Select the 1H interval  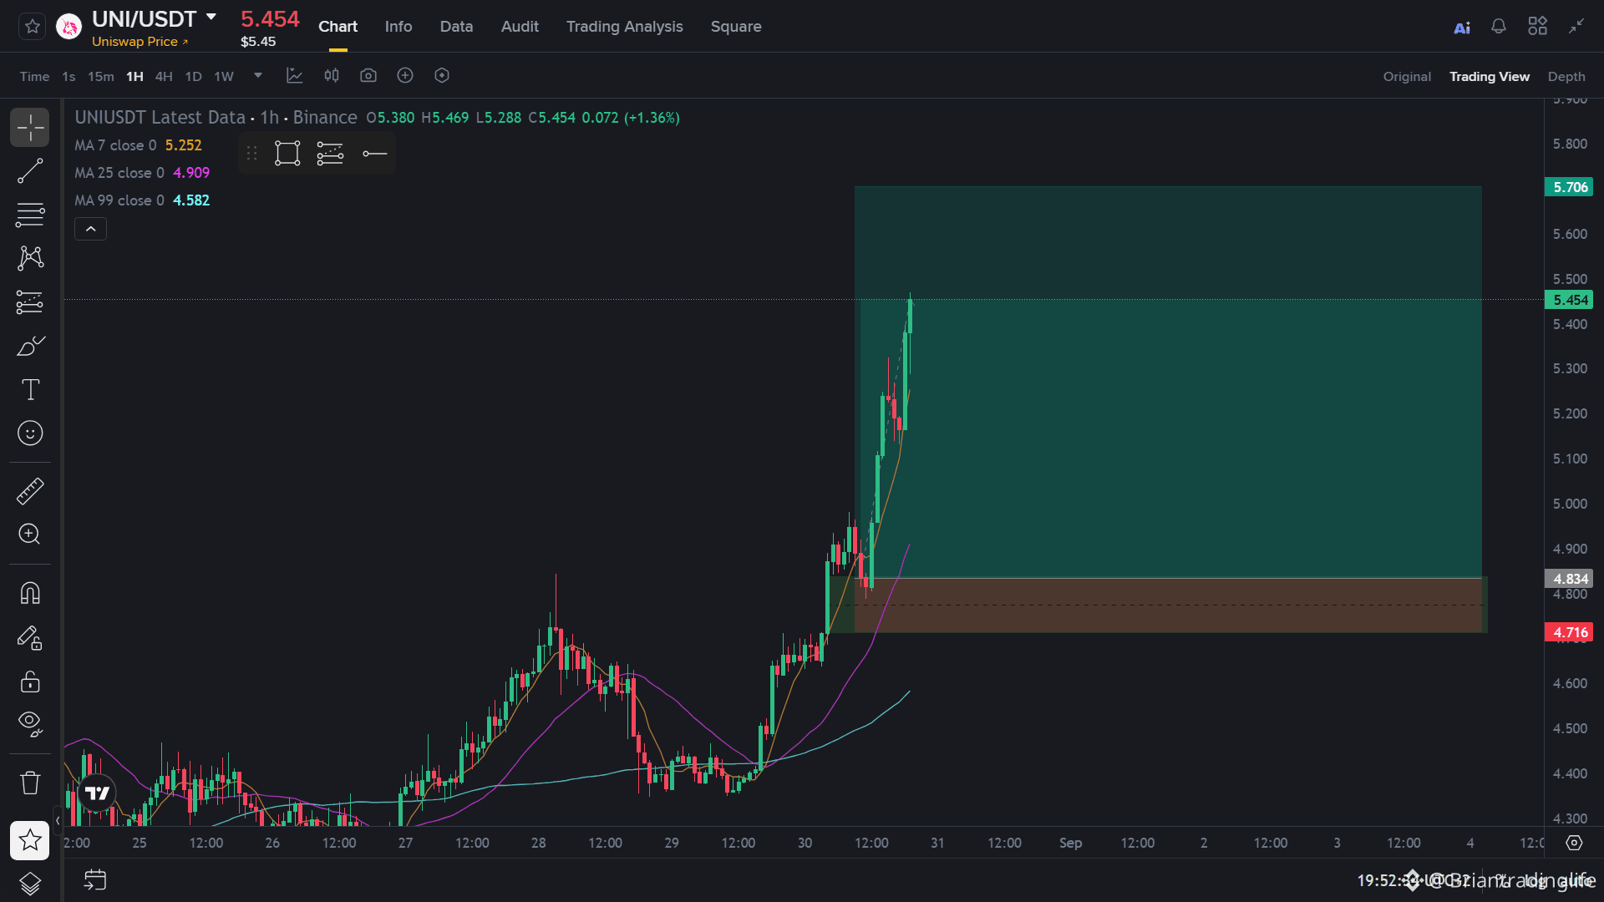click(x=135, y=76)
